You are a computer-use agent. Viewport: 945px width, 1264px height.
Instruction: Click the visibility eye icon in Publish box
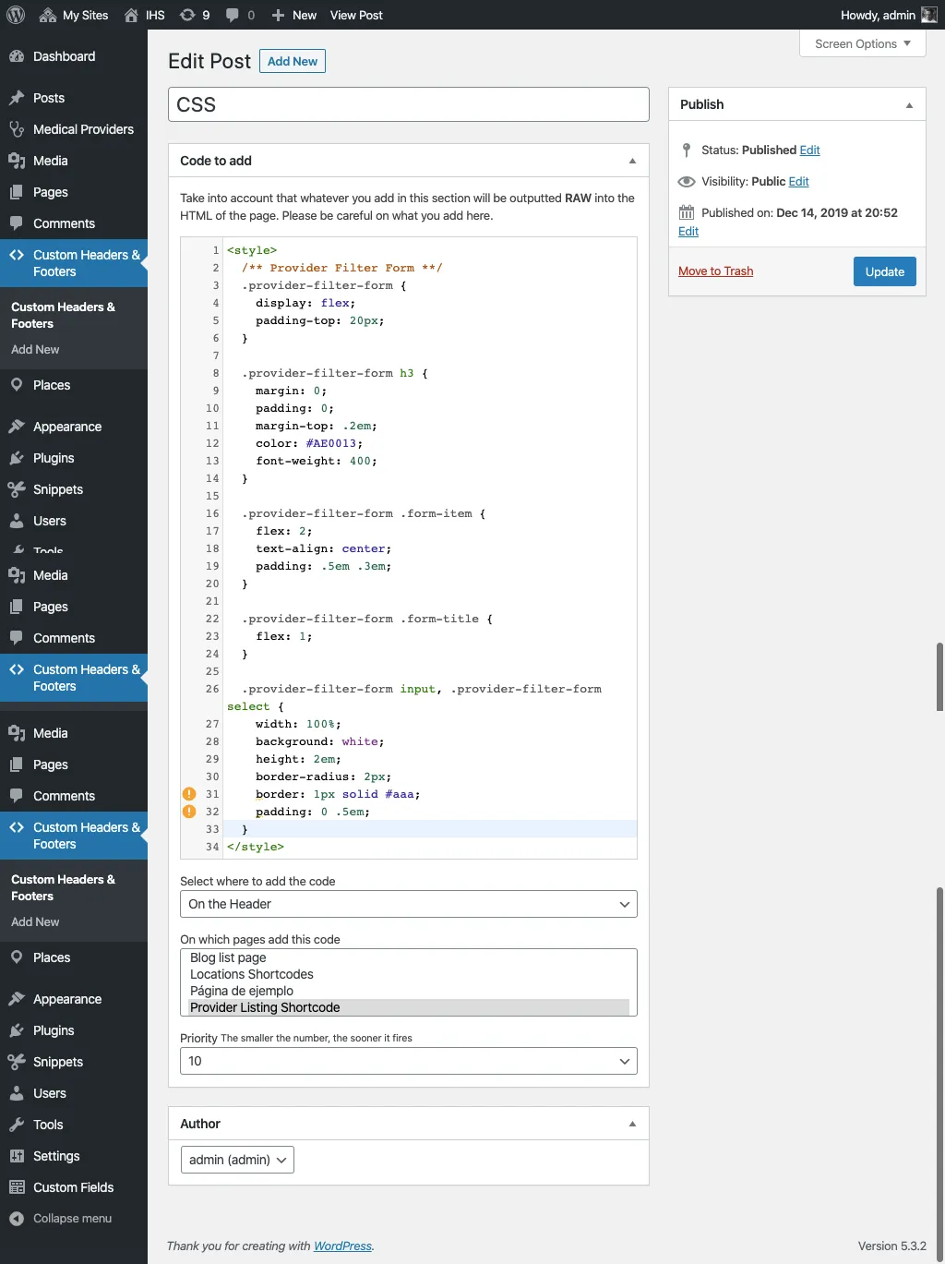[687, 181]
